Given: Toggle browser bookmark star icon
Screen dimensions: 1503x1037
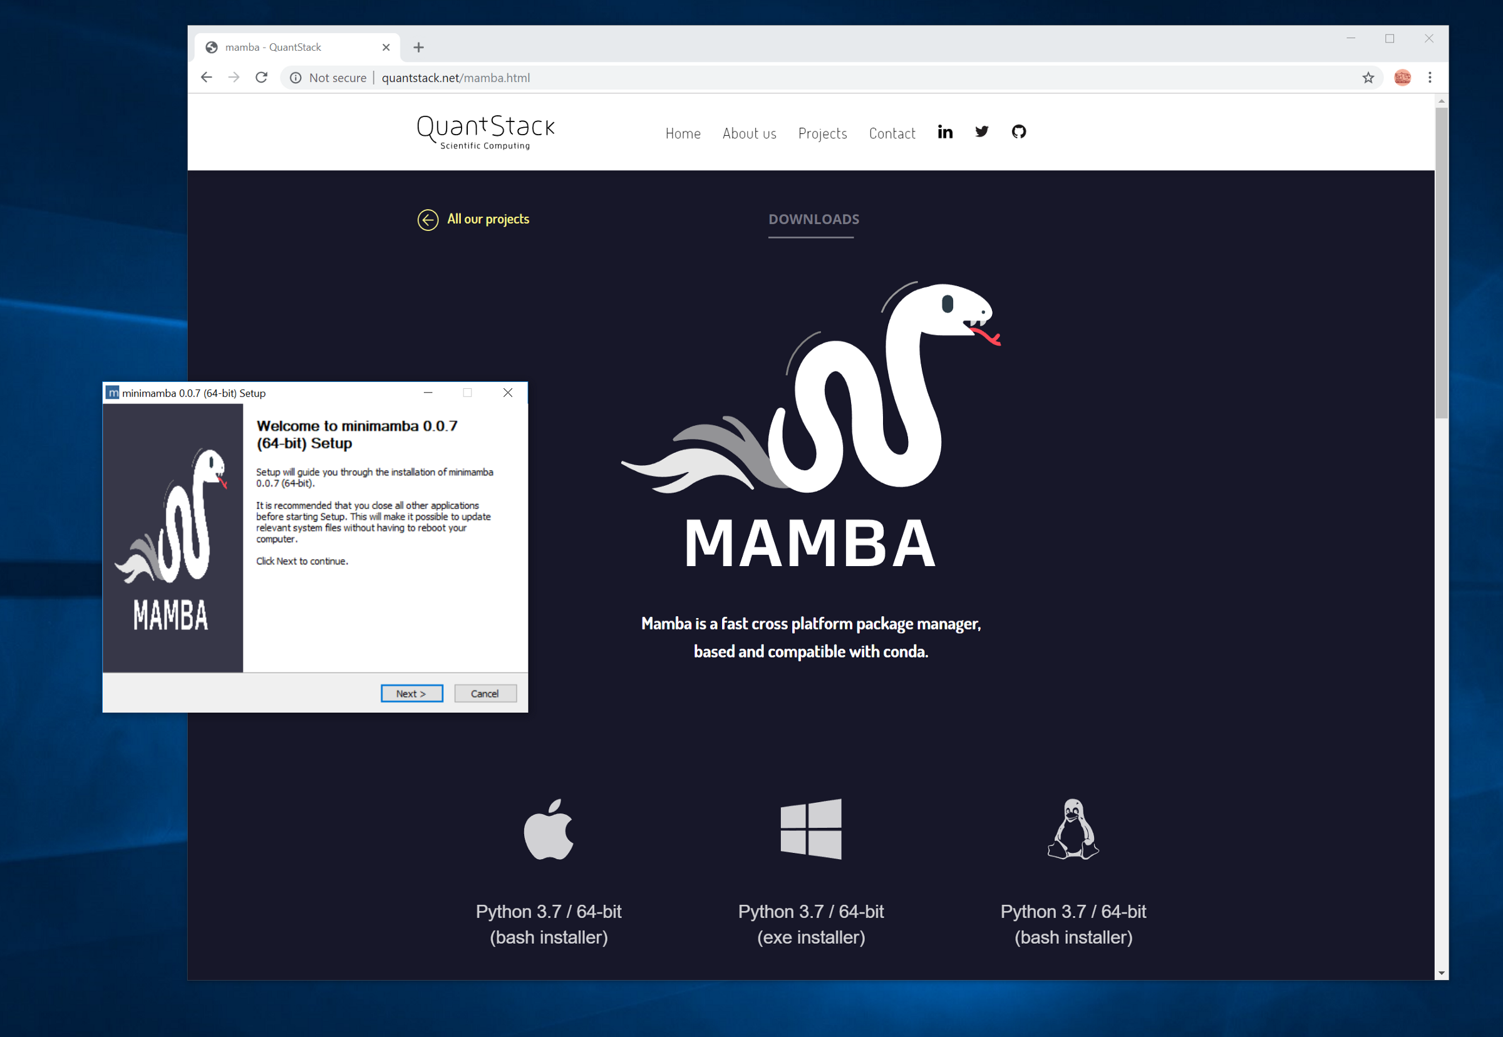Looking at the screenshot, I should [1368, 76].
